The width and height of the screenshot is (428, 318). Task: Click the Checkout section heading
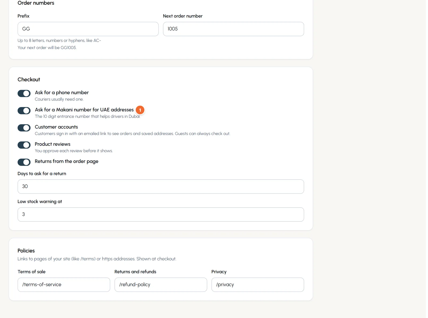coord(29,79)
